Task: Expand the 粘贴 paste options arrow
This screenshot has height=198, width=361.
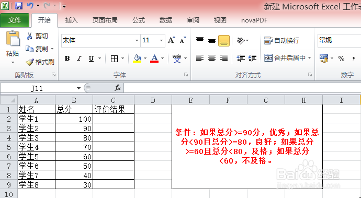Action: pyautogui.click(x=13, y=62)
